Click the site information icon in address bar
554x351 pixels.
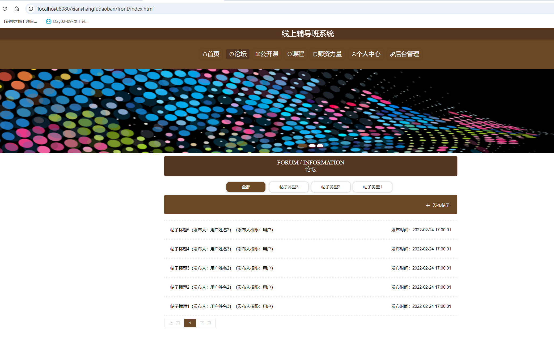pos(31,9)
